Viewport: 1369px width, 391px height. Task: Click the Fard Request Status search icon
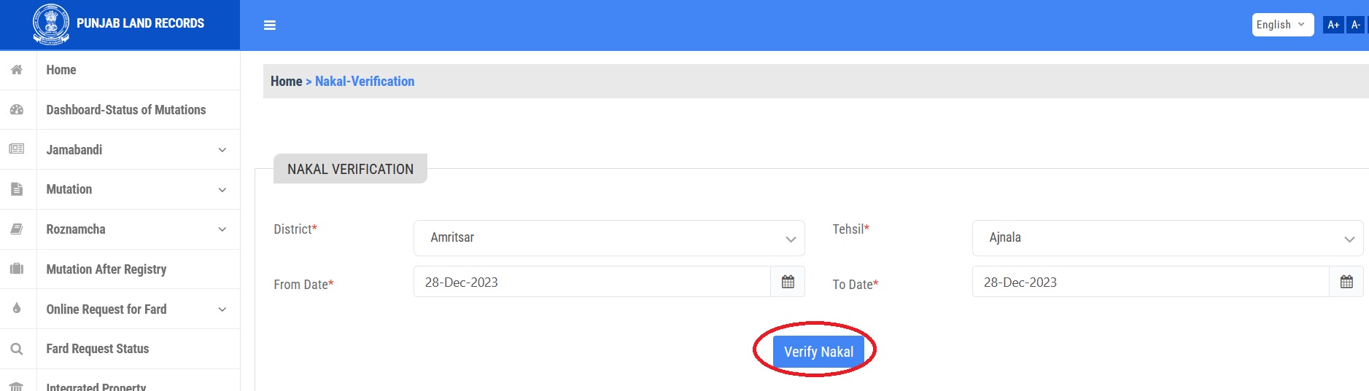[17, 349]
